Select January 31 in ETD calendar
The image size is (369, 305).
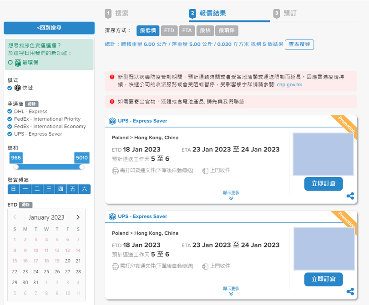[x=36, y=282]
